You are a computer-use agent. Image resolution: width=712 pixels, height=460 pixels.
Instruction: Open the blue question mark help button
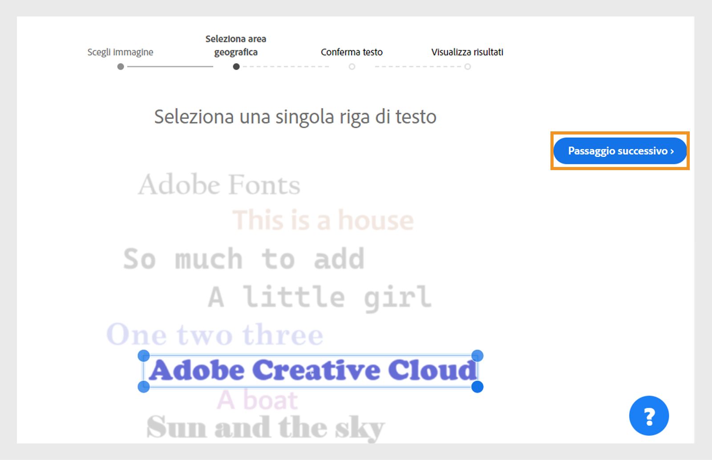click(649, 415)
